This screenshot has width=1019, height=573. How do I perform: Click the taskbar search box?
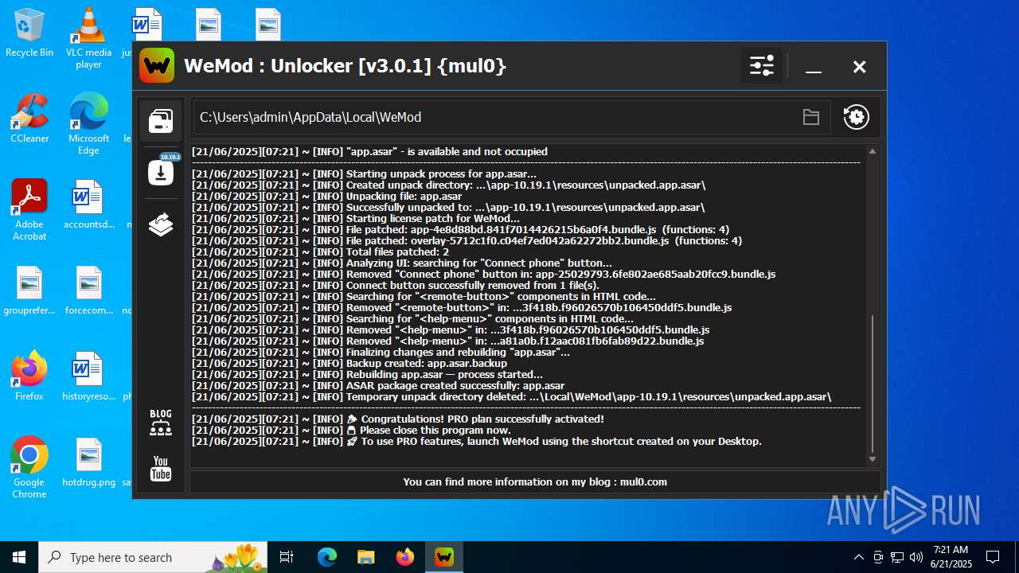[x=154, y=557]
